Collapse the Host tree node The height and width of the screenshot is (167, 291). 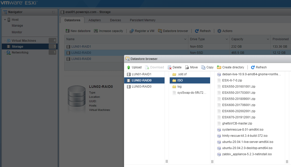point(5,20)
